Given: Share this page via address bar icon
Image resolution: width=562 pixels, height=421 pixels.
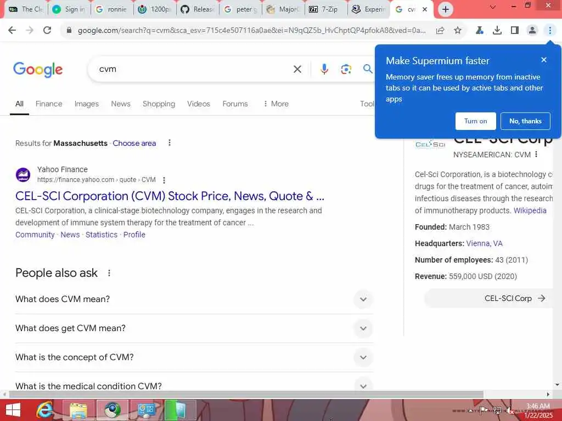Looking at the screenshot, I should 440,31.
